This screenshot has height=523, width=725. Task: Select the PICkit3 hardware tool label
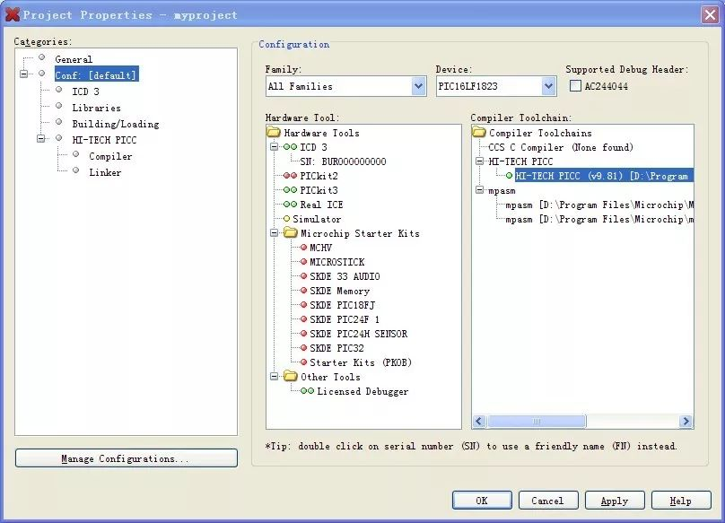(319, 190)
